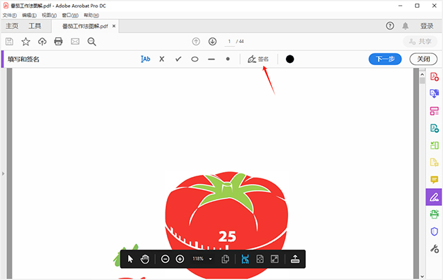The image size is (443, 280).
Task: Close the PDF document tab
Action: [114, 26]
